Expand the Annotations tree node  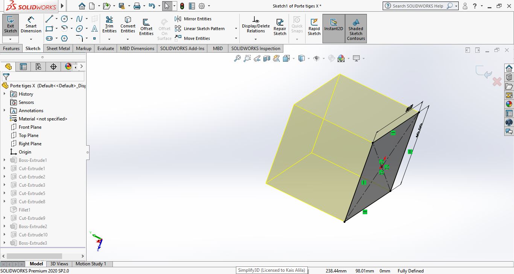coord(5,111)
